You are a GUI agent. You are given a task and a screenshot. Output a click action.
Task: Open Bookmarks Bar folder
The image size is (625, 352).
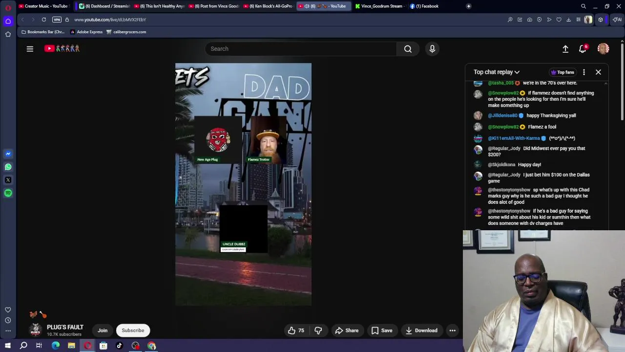(x=43, y=32)
